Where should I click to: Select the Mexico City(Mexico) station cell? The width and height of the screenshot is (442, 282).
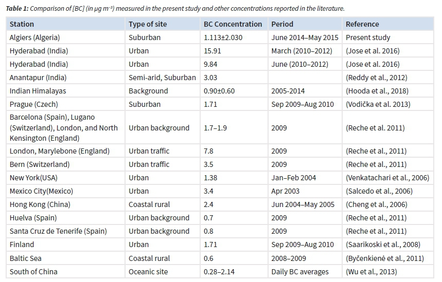[42, 191]
